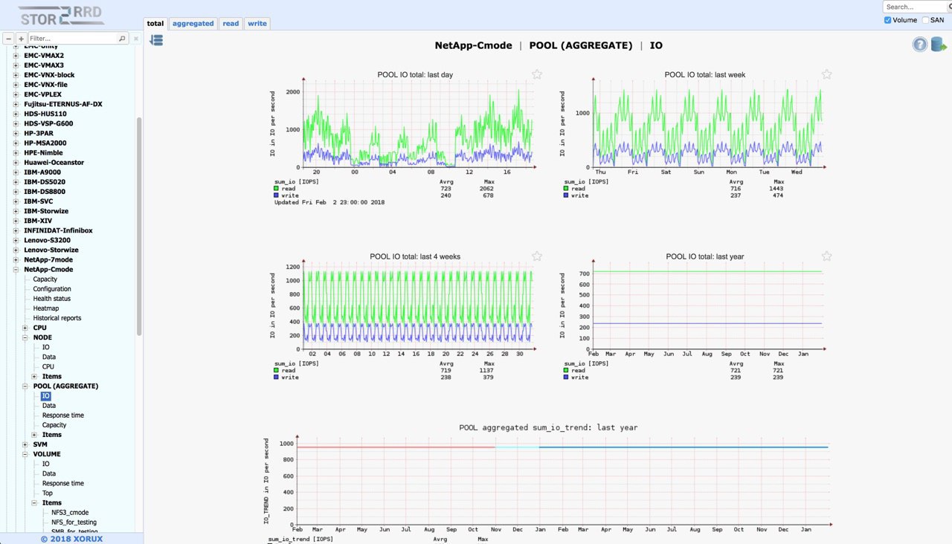Select the Fujitsu-ETERNUS-AF-DX storage entry

(63, 104)
